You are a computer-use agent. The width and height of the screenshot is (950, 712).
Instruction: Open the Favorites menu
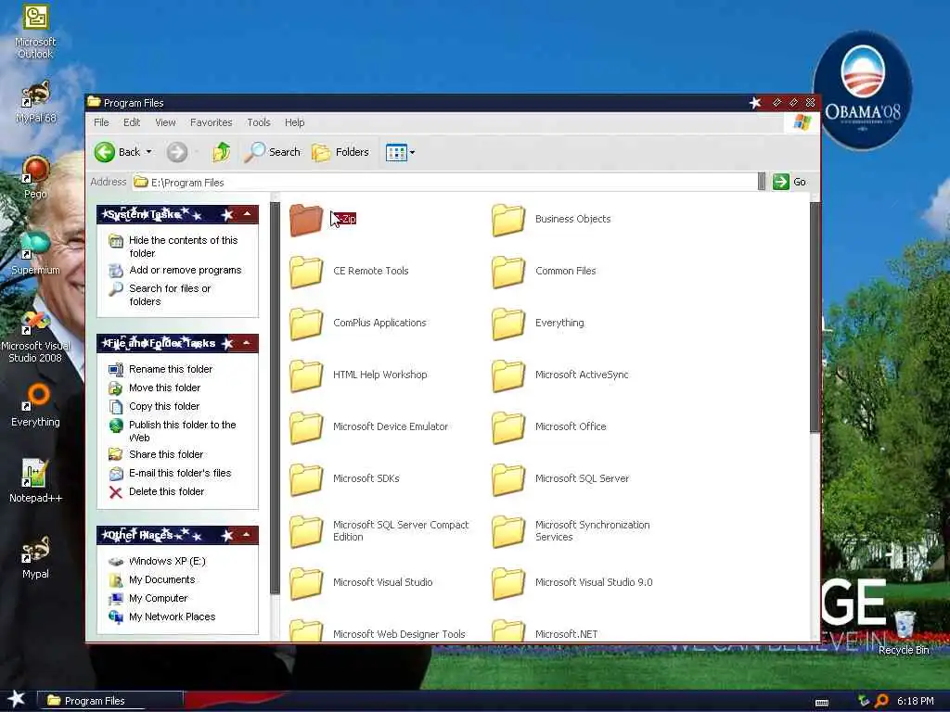tap(211, 122)
